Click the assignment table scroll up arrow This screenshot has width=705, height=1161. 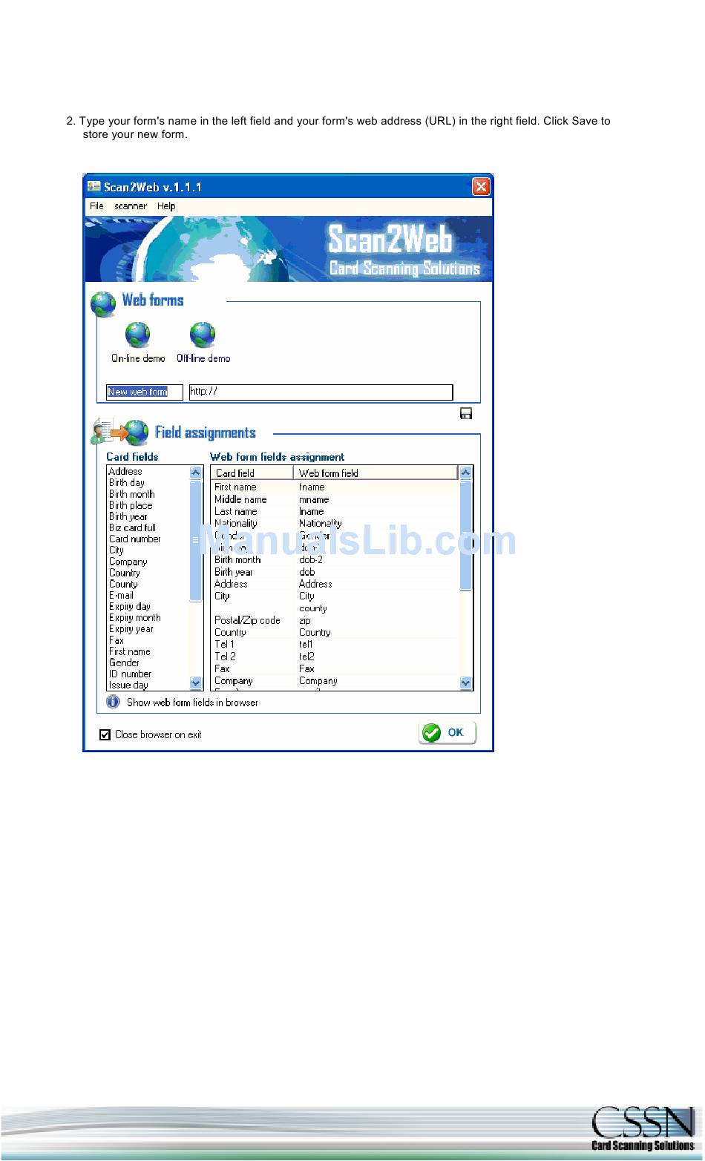coord(466,472)
